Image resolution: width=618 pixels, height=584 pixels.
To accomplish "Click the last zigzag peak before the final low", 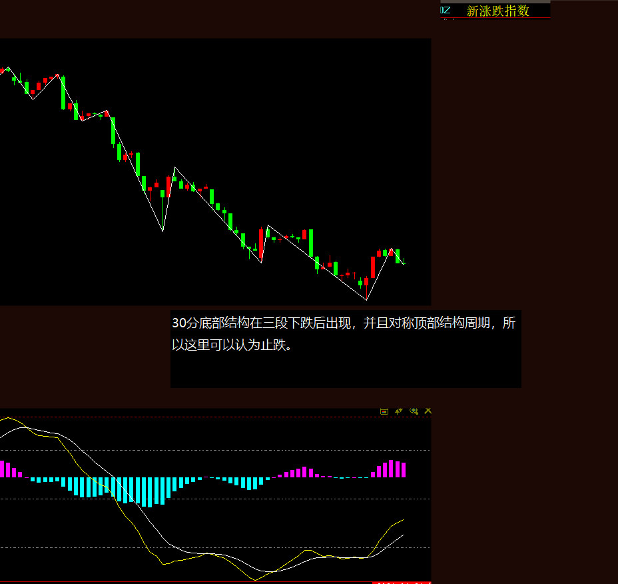I will pos(268,225).
